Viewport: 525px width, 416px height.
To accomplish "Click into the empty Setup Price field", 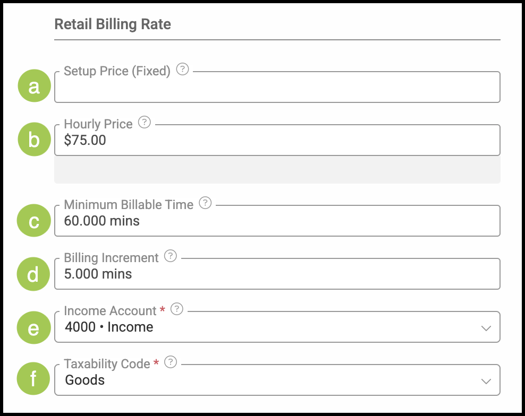I will [x=276, y=89].
